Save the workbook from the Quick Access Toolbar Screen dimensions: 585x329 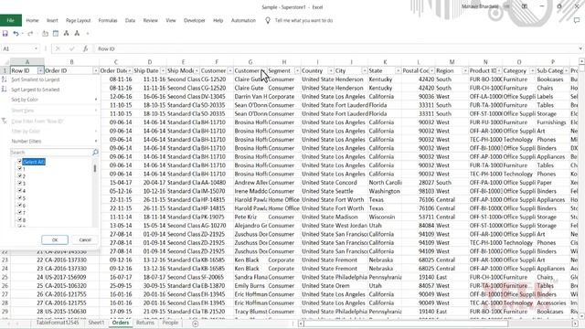click(5, 34)
